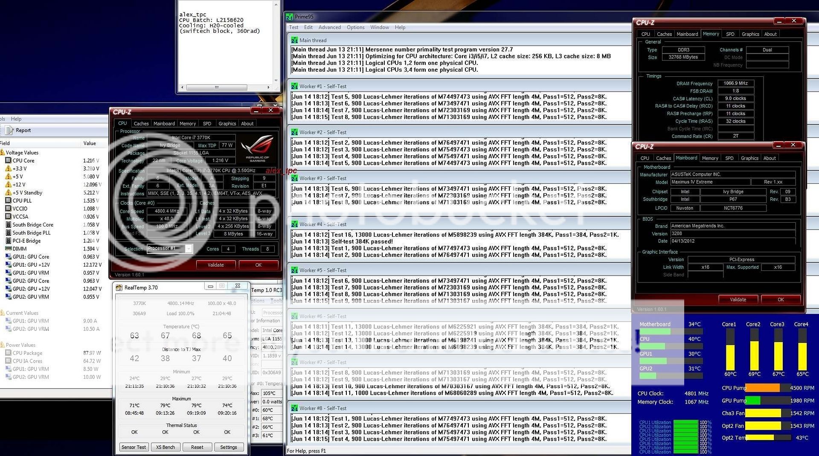Click the Report document icon
Image resolution: width=819 pixels, height=456 pixels.
point(9,130)
